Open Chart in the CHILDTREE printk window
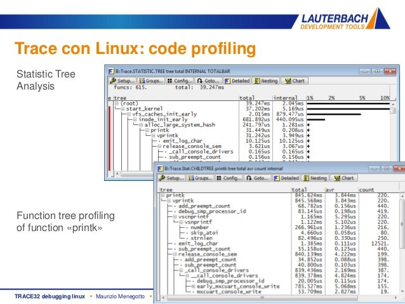The image size is (405, 304). point(344,178)
